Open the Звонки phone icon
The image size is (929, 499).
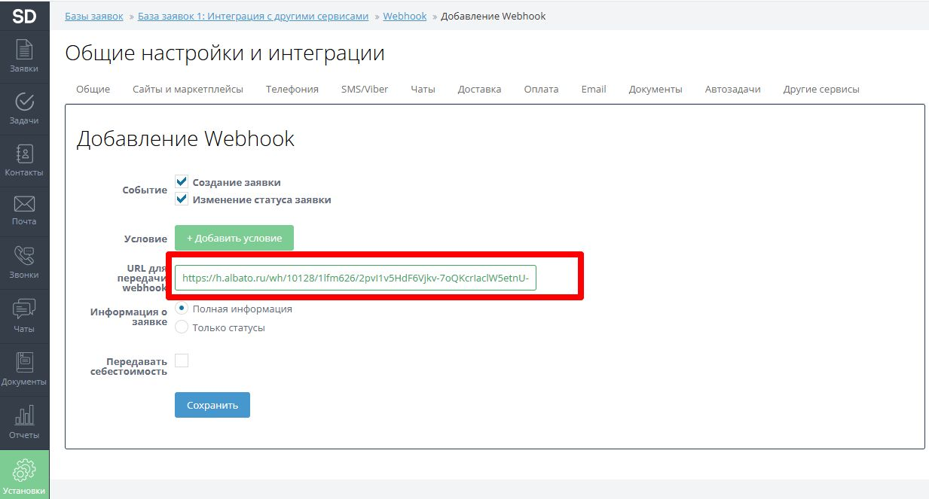pyautogui.click(x=24, y=256)
